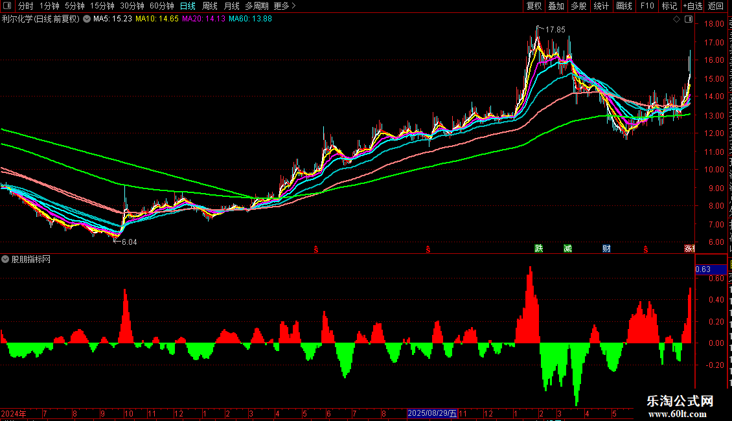This screenshot has width=732, height=421.
Task: Click the 2024年 label on time axis
Action: pos(14,413)
